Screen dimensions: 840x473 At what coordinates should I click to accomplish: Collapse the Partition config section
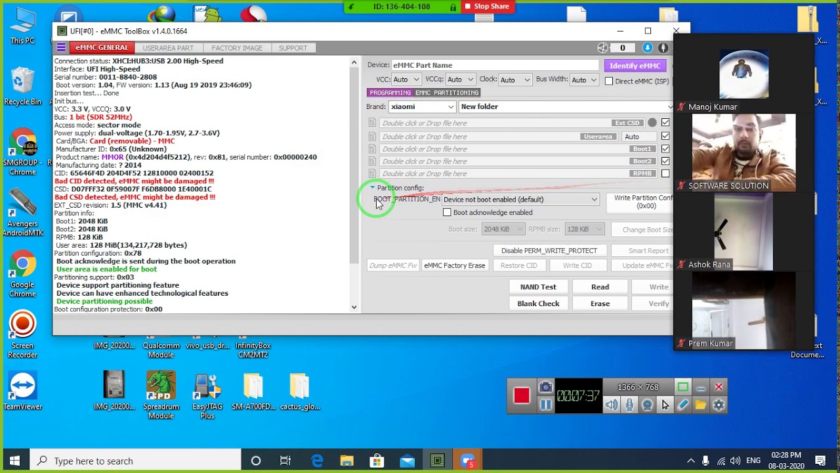click(x=372, y=188)
